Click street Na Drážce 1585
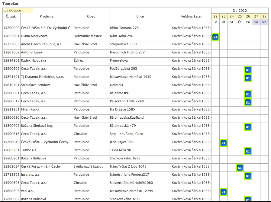 pyautogui.click(x=122, y=109)
